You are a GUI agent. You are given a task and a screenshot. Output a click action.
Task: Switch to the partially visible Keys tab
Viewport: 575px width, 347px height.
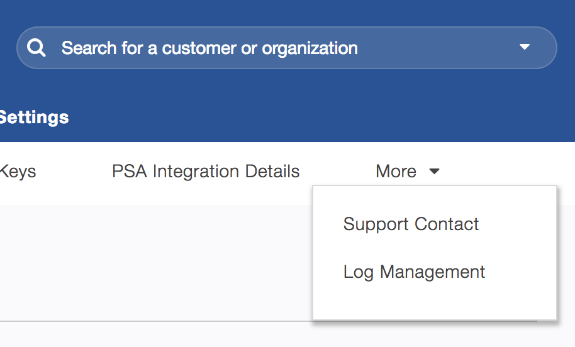click(18, 171)
